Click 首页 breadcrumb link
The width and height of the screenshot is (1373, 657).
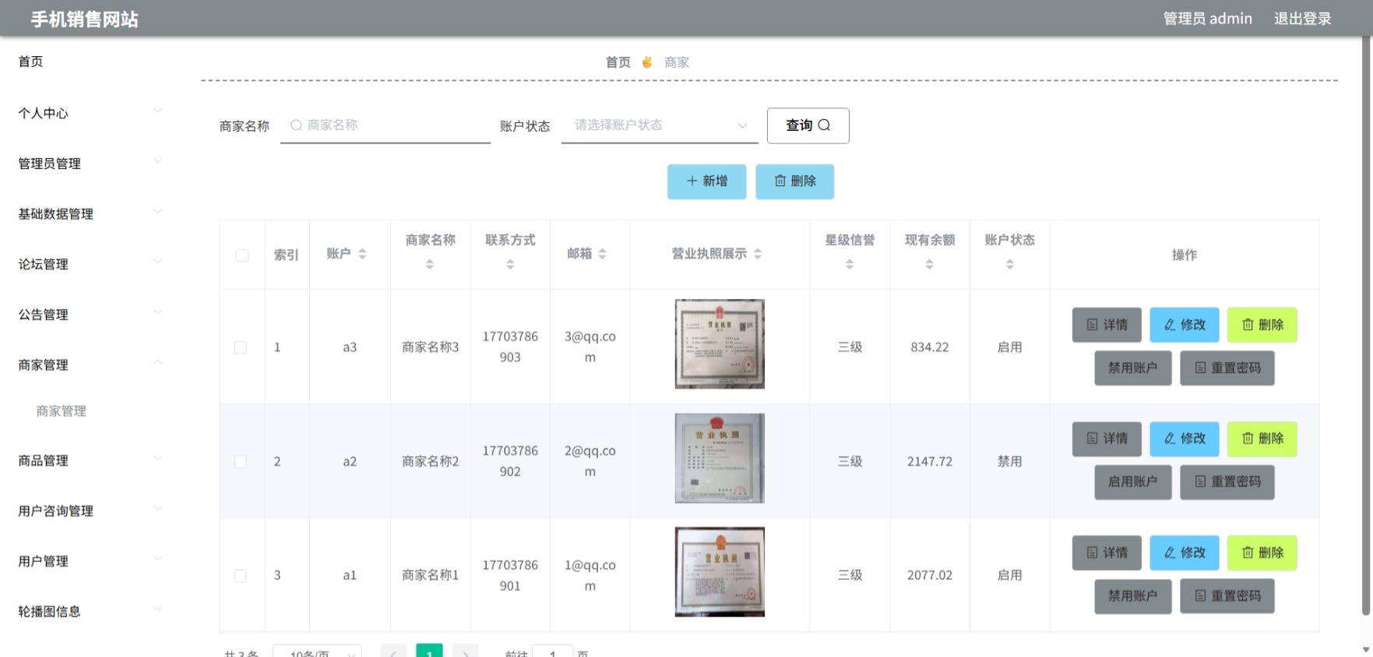click(618, 62)
